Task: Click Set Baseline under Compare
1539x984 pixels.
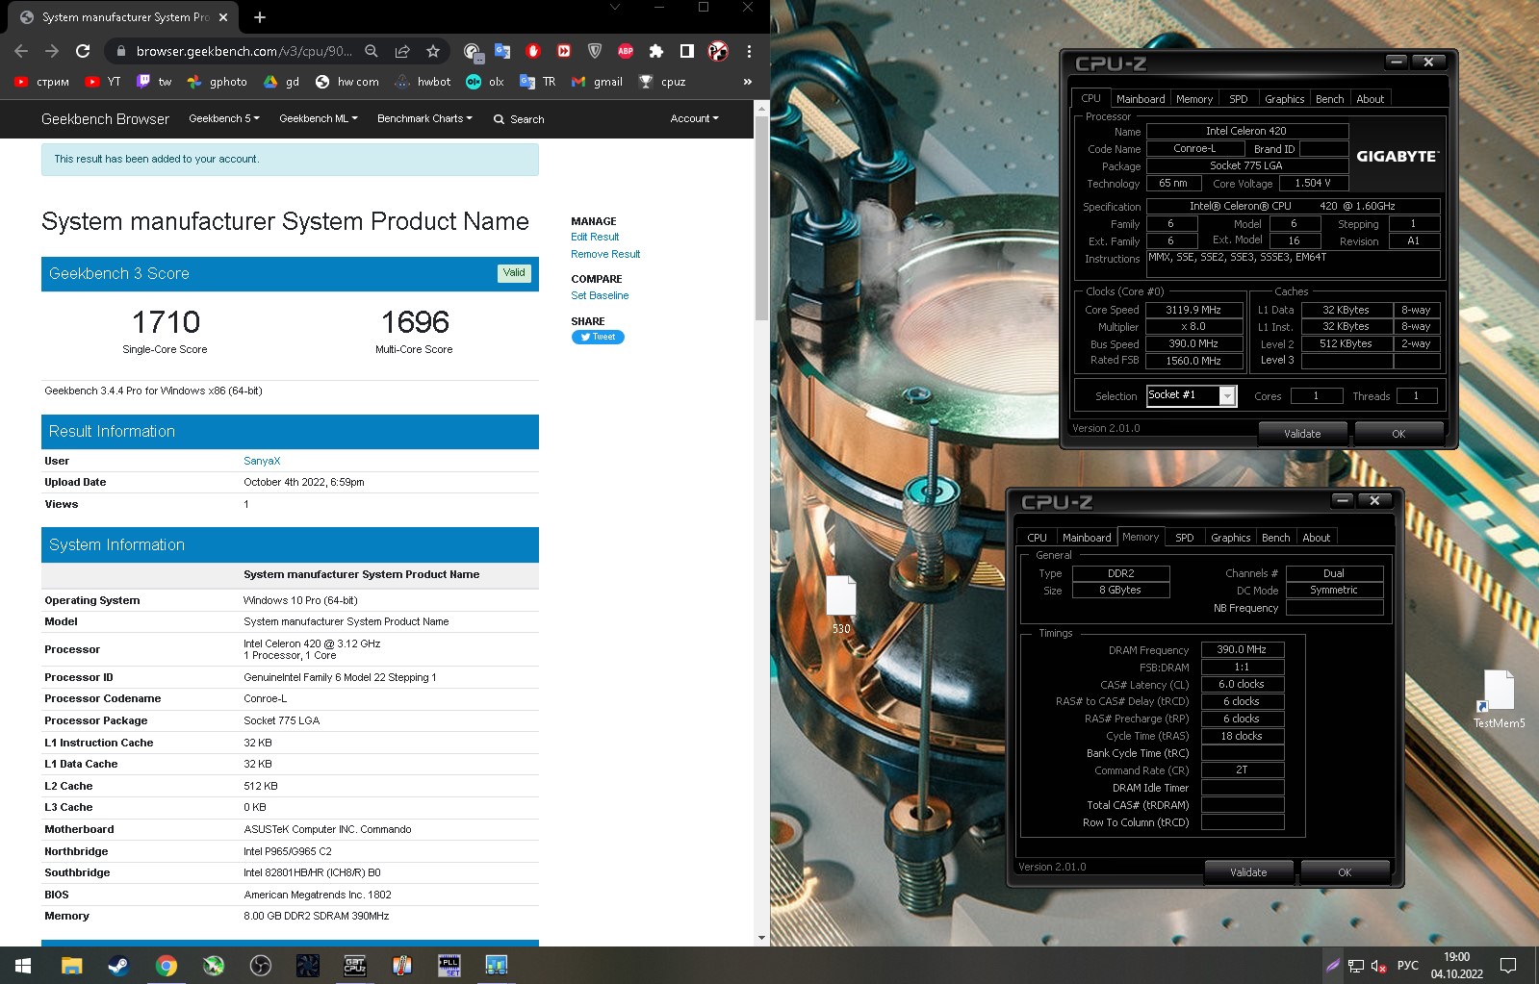Action: pyautogui.click(x=600, y=295)
